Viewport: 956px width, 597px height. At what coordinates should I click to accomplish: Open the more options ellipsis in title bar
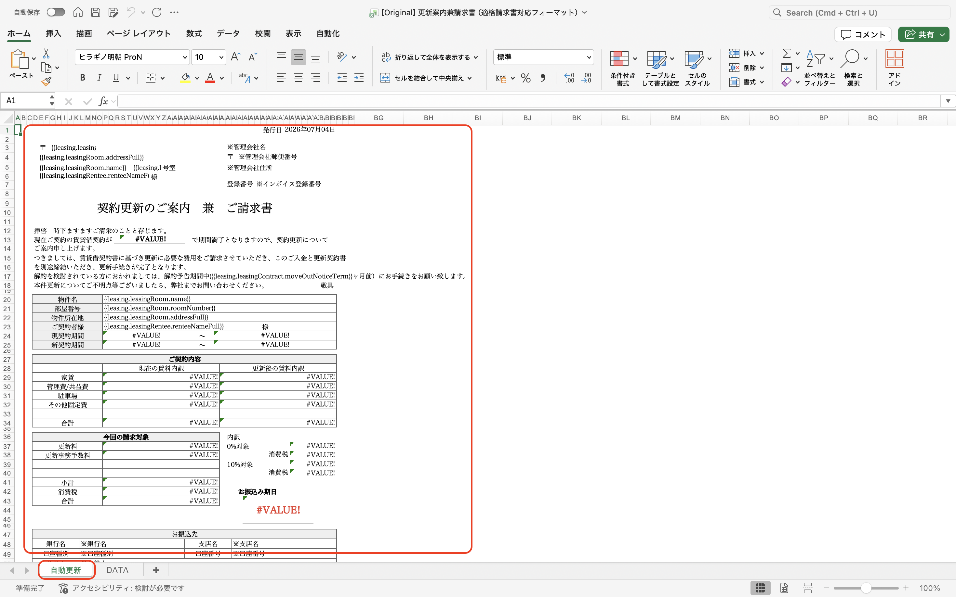coord(174,12)
